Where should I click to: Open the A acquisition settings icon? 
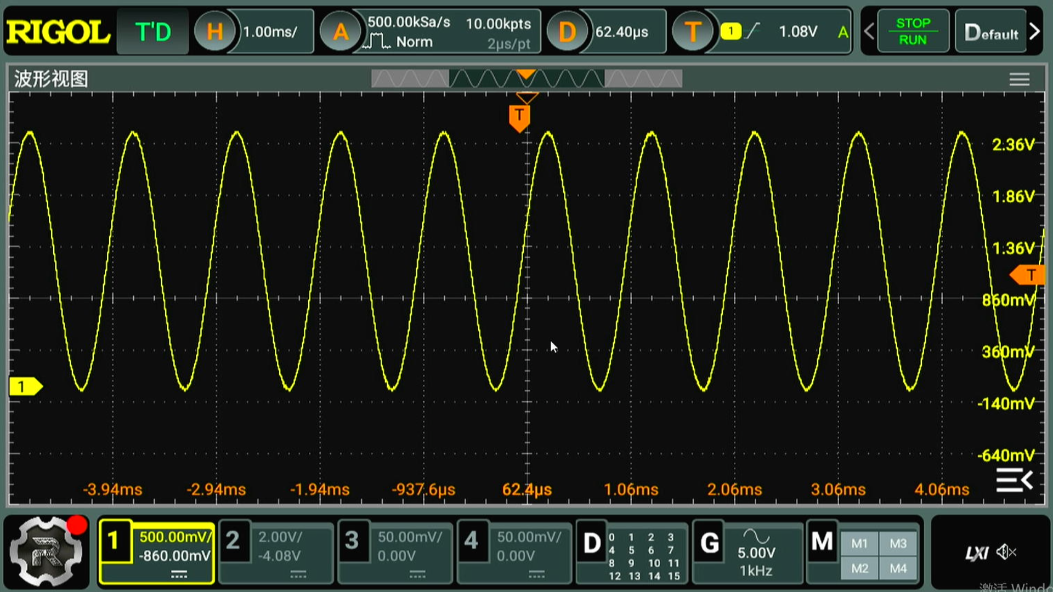[x=340, y=32]
